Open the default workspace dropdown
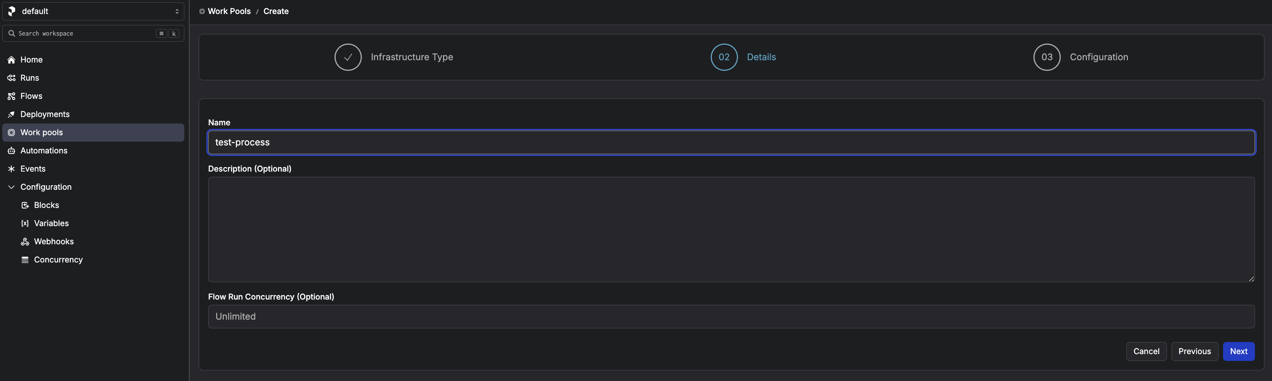Image resolution: width=1272 pixels, height=381 pixels. tap(93, 11)
